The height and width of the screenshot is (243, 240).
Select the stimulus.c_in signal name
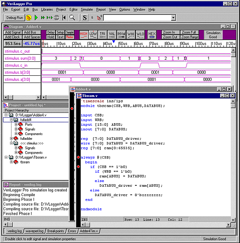tap(16, 65)
